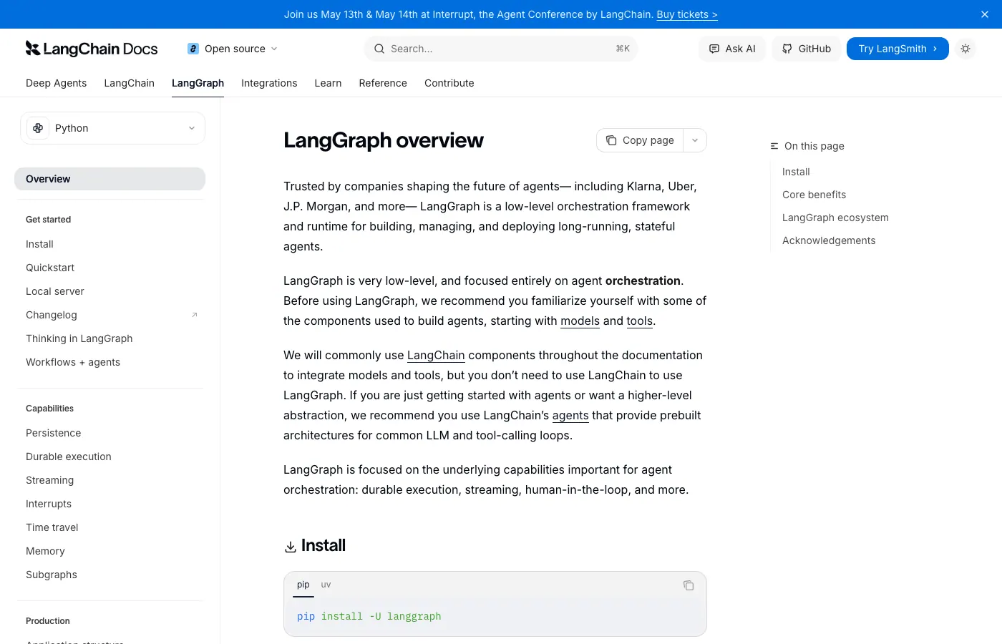Expand the Python language selector
The height and width of the screenshot is (644, 1002).
pos(112,128)
